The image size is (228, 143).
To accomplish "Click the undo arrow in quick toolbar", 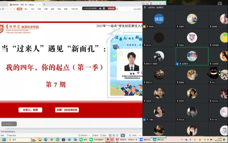I will coord(6,9).
